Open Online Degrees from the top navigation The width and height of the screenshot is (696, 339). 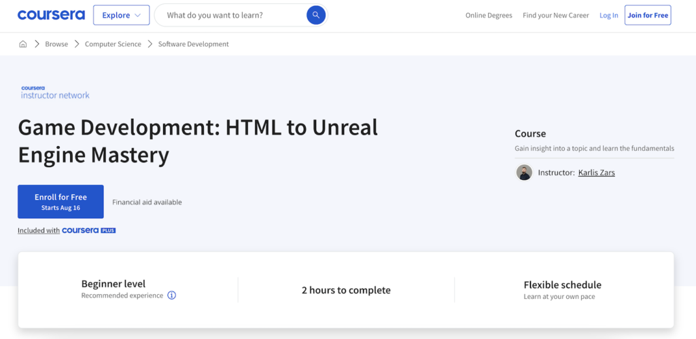tap(489, 16)
